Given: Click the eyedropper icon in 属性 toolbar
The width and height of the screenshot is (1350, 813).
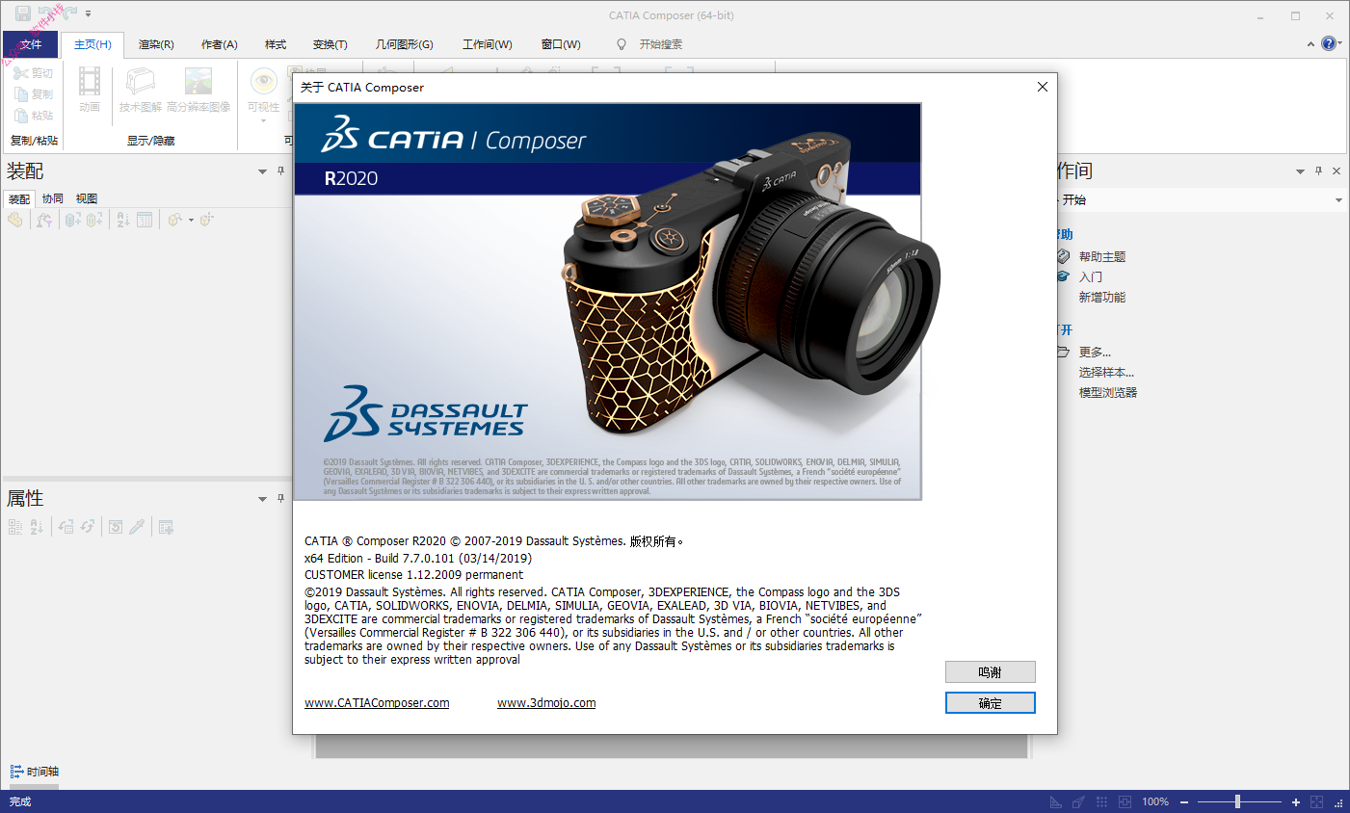Looking at the screenshot, I should [x=138, y=527].
